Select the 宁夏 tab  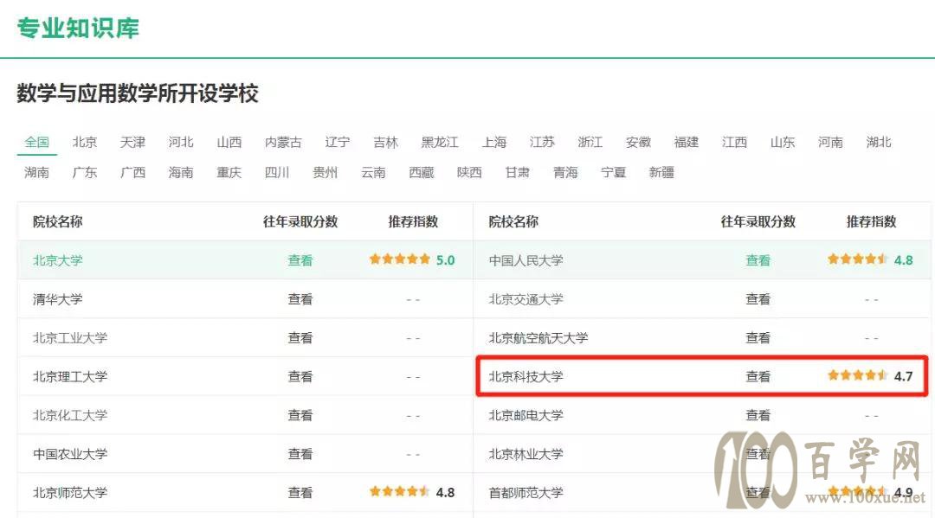614,173
